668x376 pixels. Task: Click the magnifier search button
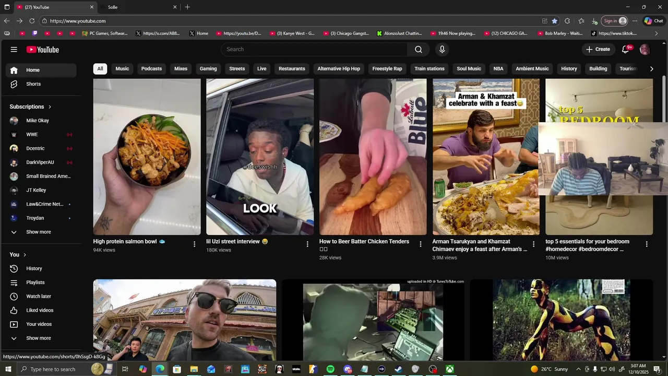419,49
